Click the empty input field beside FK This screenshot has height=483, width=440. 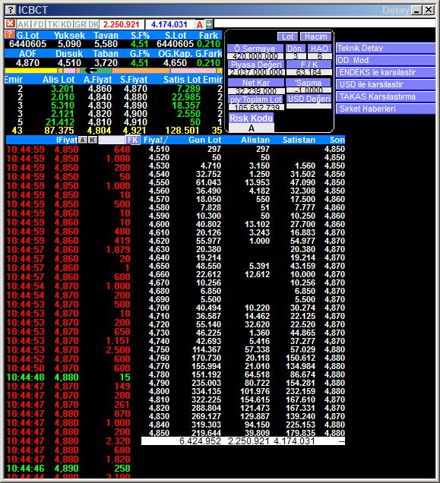click(111, 140)
